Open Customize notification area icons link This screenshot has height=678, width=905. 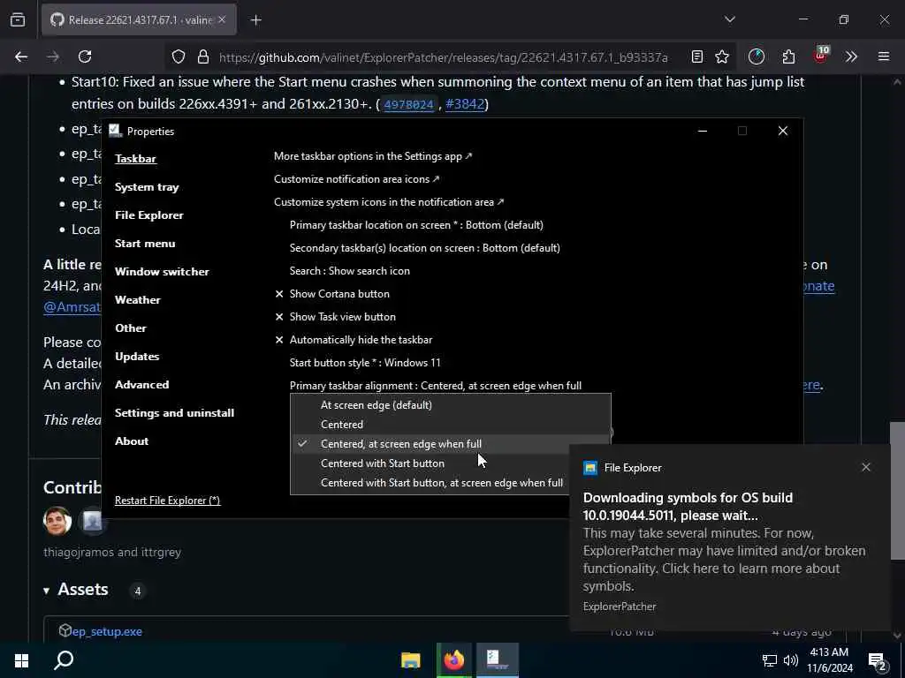tap(357, 179)
